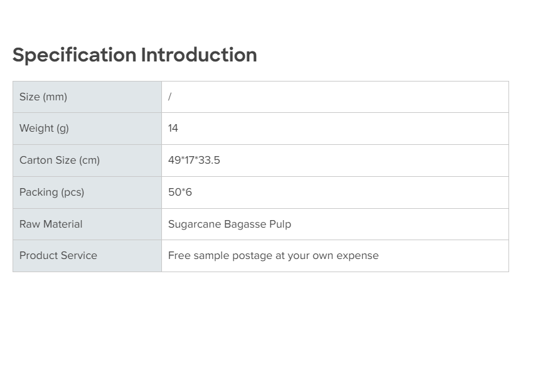Click the word 'expense' in the table
Image resolution: width=543 pixels, height=375 pixels.
pos(358,256)
